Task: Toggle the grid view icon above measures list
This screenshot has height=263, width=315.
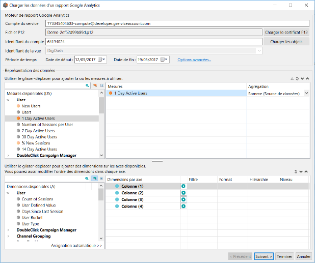Action: click(x=101, y=86)
